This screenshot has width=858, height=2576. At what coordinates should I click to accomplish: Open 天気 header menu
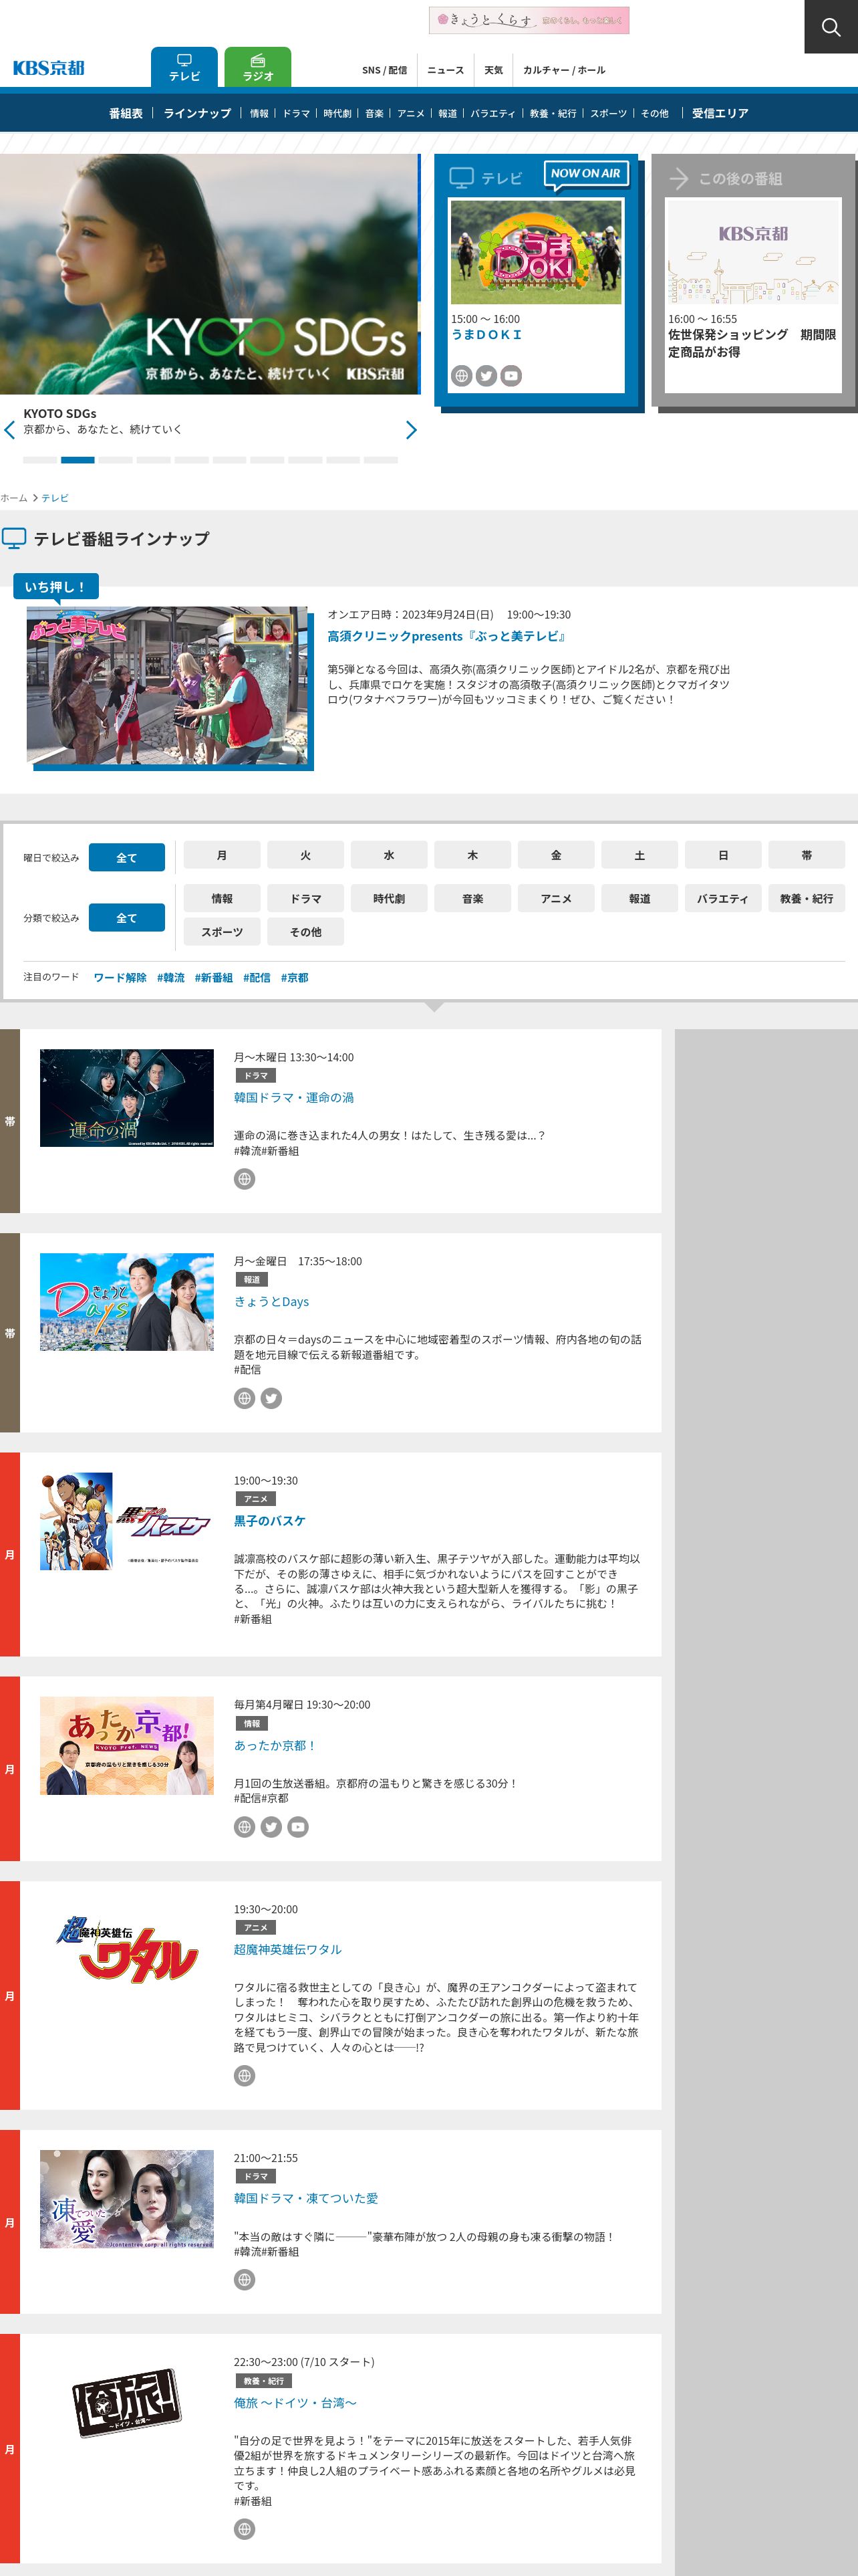493,70
